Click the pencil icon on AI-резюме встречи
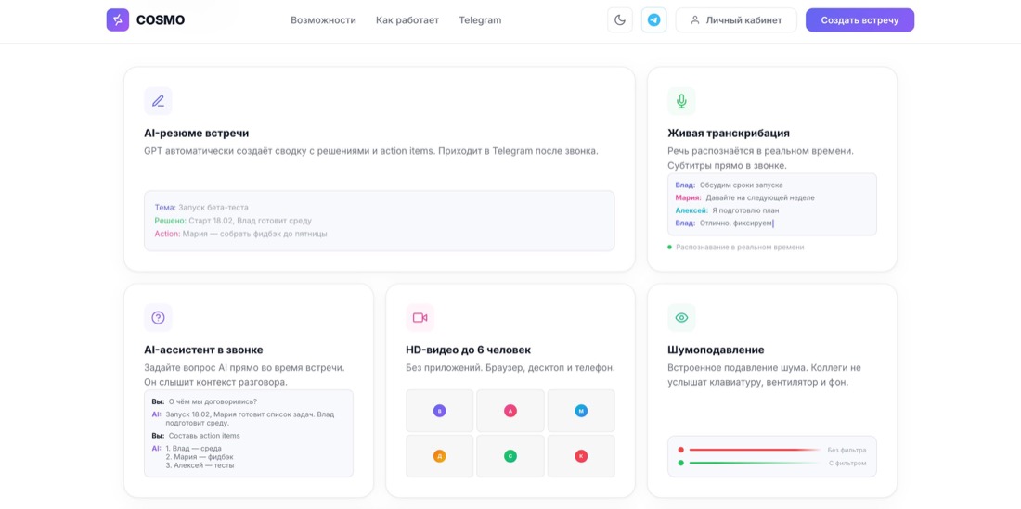 158,101
